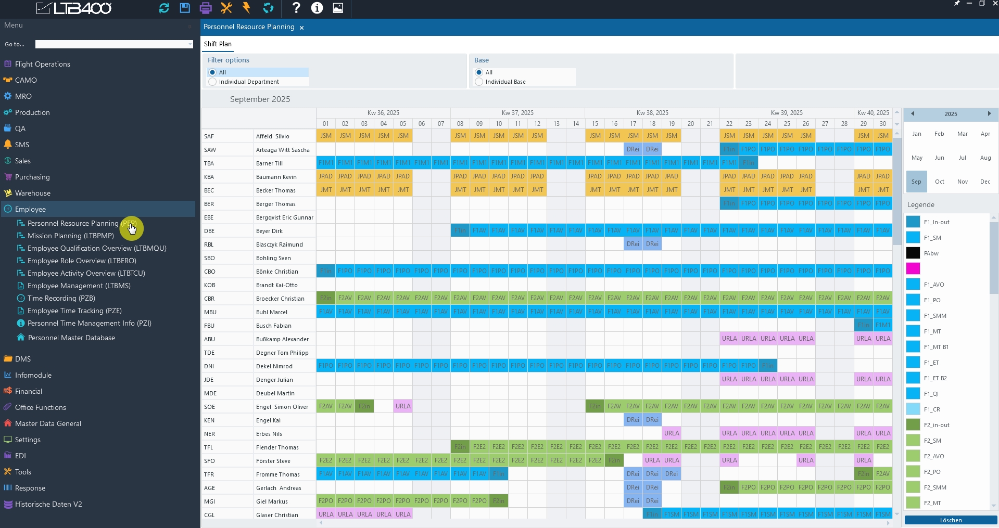Go to next year in calendar
The width and height of the screenshot is (999, 528).
tap(989, 114)
